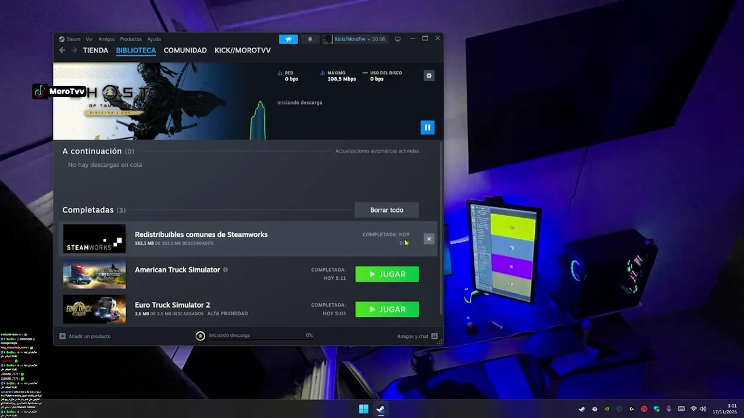Viewport: 744px width, 418px height.
Task: Click 'No hay descargas en cola' text
Action: [x=105, y=165]
